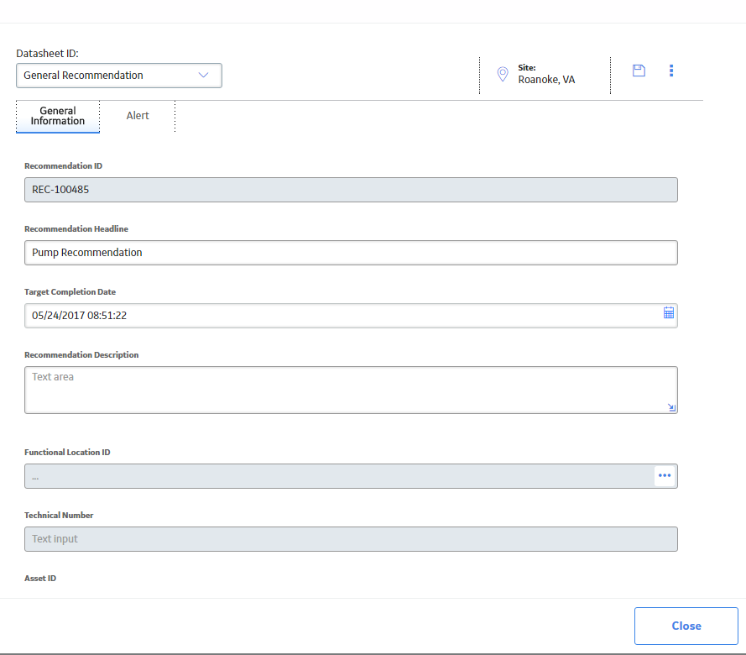Click the Roanoke, VA site text

(546, 80)
